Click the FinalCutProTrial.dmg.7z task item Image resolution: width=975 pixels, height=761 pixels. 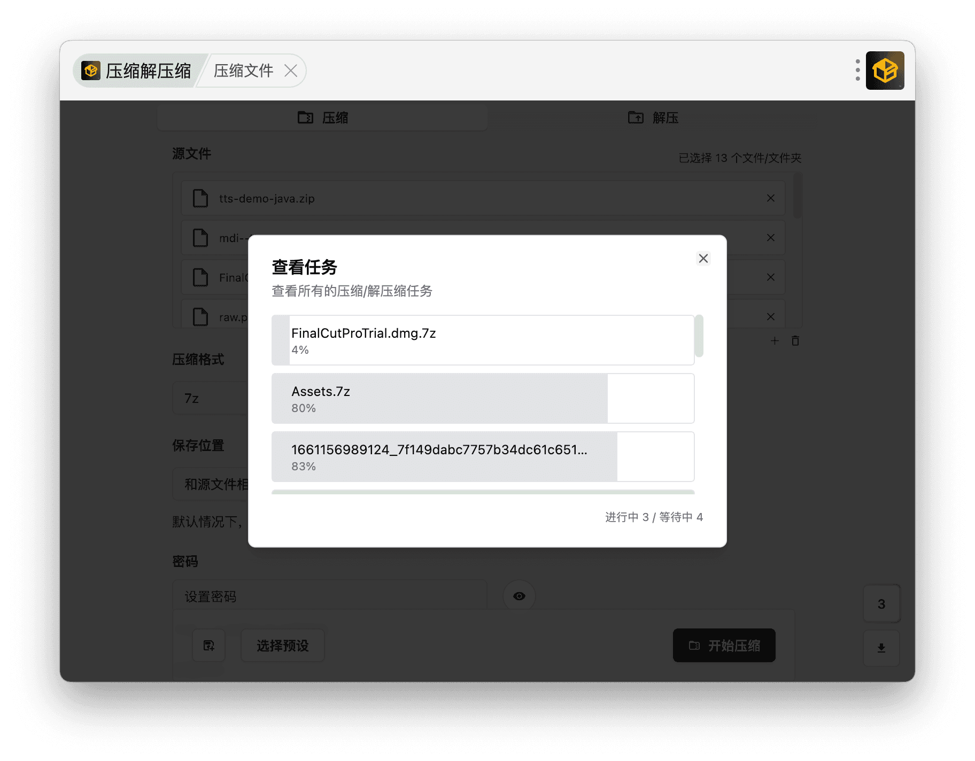483,340
